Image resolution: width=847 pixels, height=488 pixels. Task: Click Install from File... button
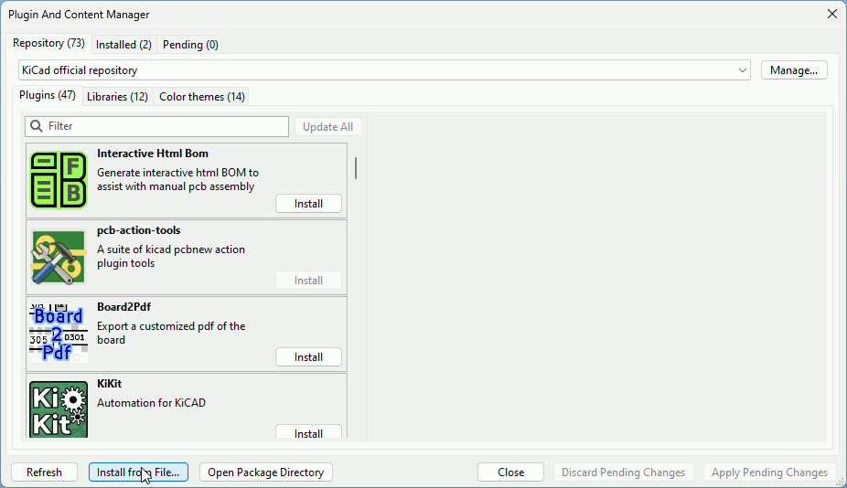(x=138, y=472)
